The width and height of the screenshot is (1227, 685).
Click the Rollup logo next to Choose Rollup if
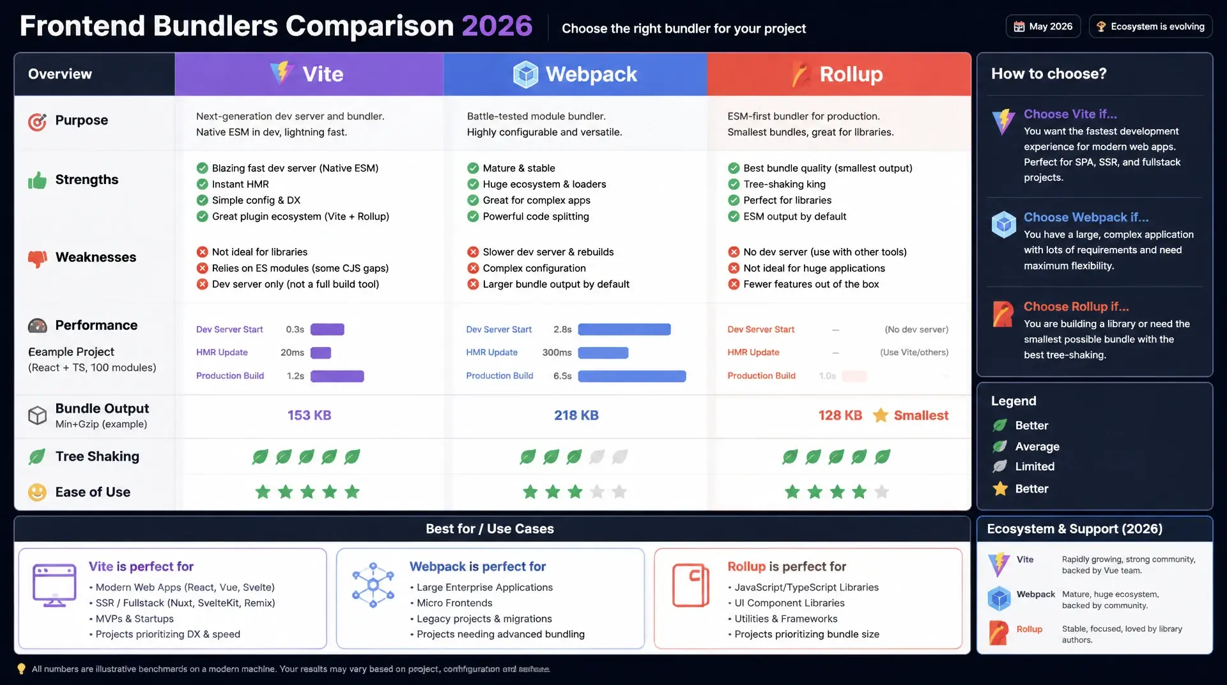(1003, 314)
